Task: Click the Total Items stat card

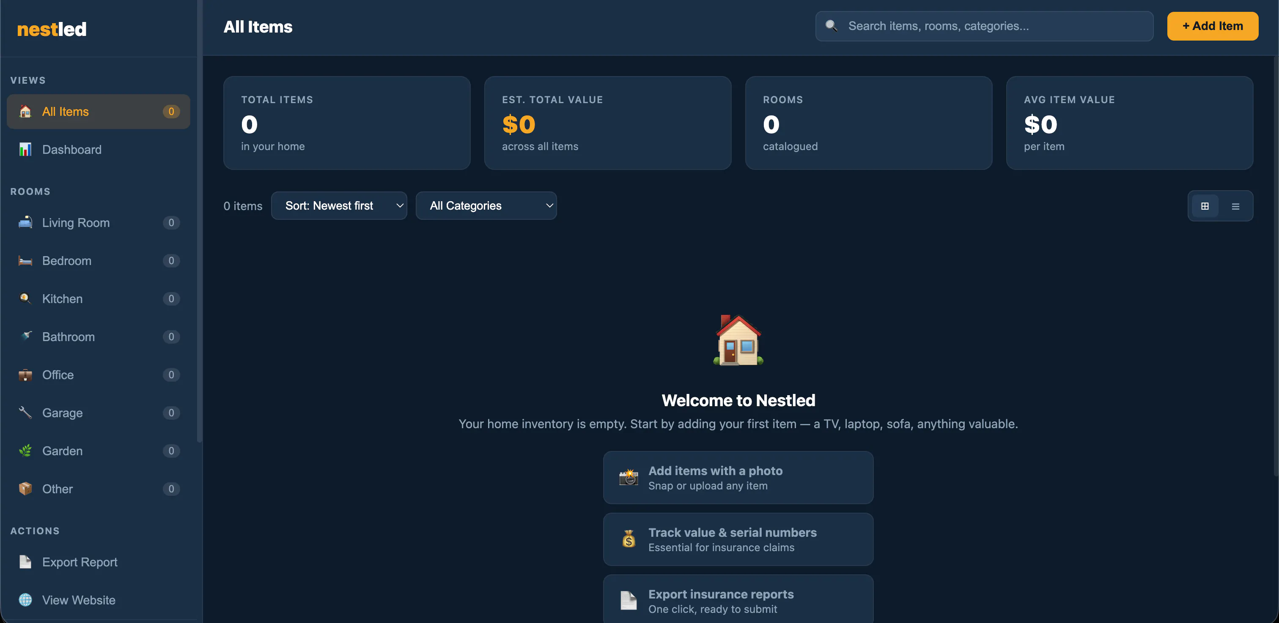Action: 346,123
